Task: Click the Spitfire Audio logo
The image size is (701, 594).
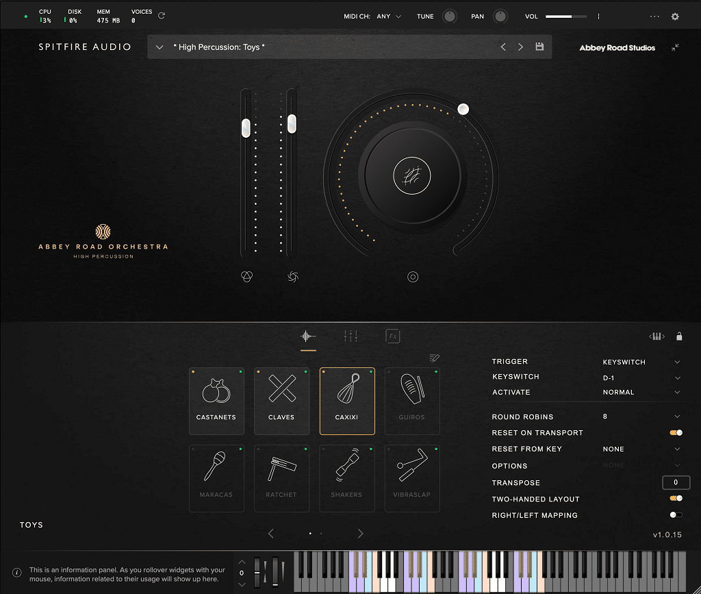Action: (85, 47)
